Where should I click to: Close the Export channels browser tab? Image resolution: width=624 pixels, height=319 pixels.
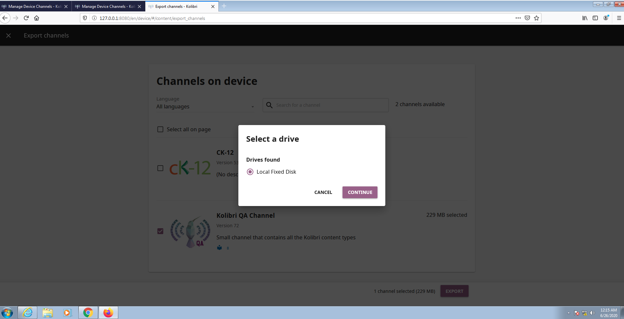click(213, 7)
